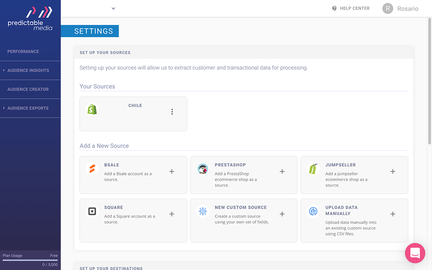Click the Bsale logo icon
Viewport: 432px width, 270px height.
point(92,169)
